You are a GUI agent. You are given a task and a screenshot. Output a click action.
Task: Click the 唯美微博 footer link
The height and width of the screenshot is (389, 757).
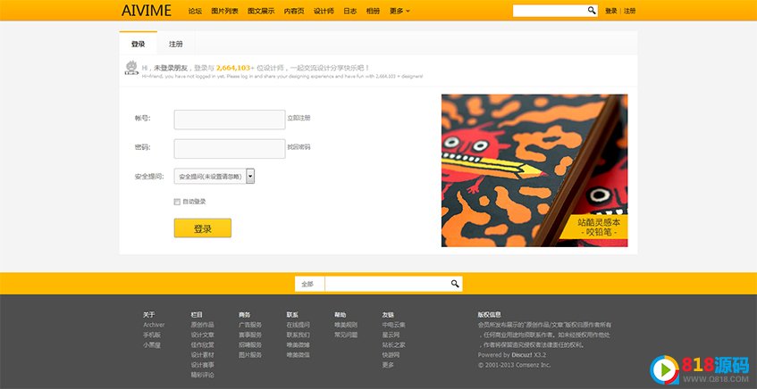pyautogui.click(x=298, y=344)
